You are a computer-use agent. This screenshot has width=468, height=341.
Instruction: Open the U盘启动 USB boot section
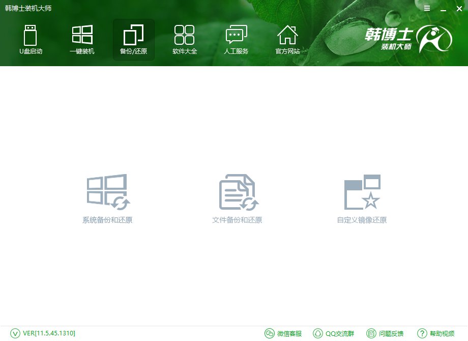point(31,40)
